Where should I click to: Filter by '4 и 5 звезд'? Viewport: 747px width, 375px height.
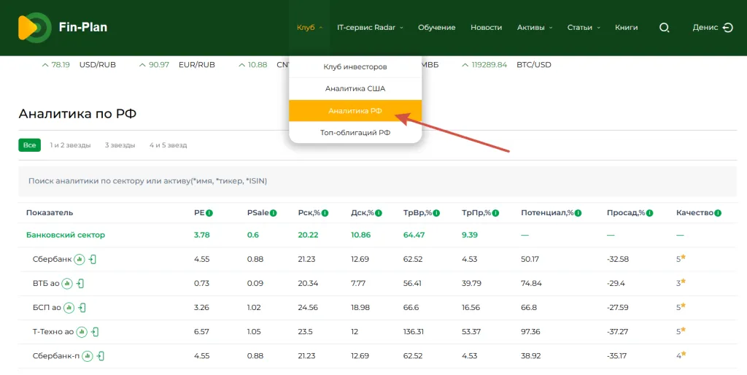pos(168,145)
